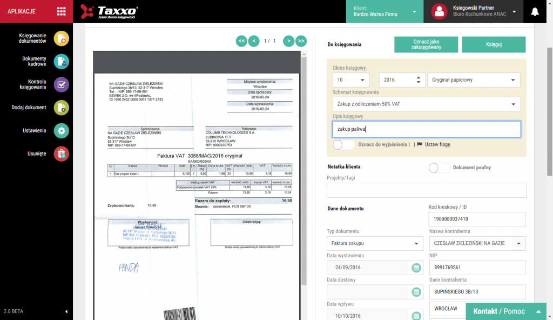Expand Schemat księgowania dropdown

point(427,104)
